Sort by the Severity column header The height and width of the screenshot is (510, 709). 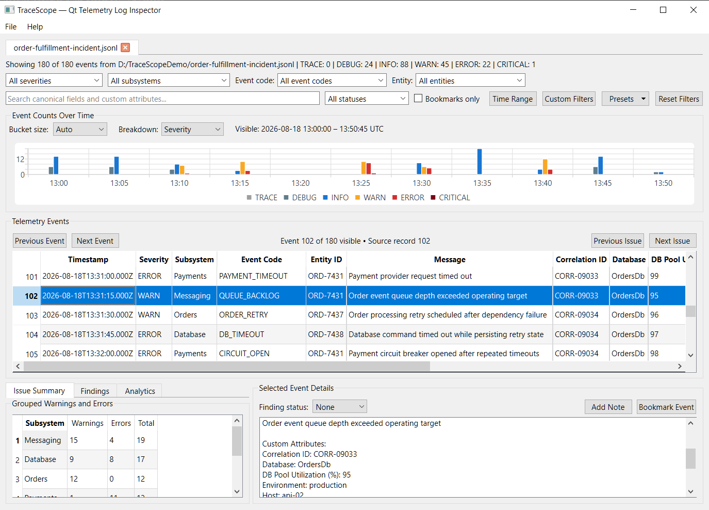(154, 260)
